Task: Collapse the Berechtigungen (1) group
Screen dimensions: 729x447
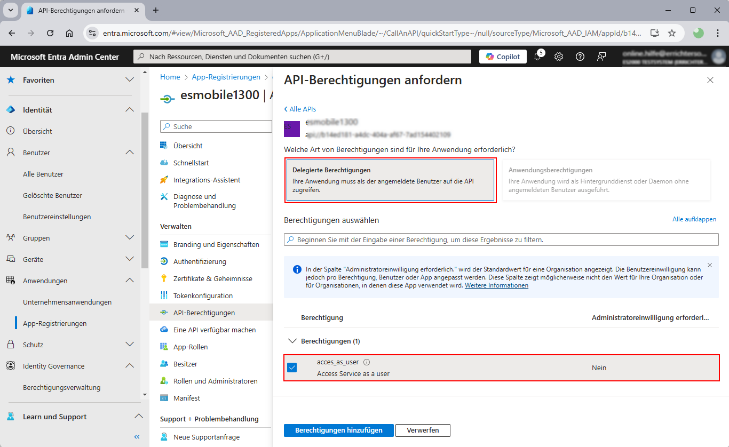Action: pos(292,341)
